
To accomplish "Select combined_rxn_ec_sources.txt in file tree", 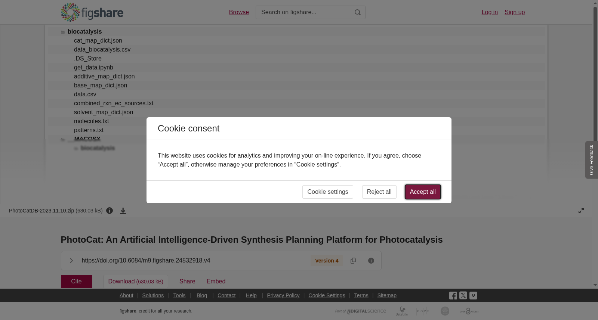I will (114, 103).
